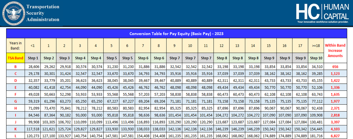Viewport: 353px width, 139px height.
Task: Click the Transportation Security Administration seal logo
Action: point(14,14)
